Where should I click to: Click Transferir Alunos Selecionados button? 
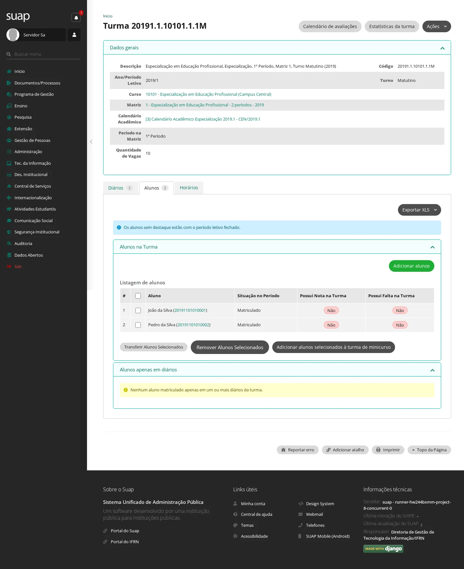click(154, 347)
